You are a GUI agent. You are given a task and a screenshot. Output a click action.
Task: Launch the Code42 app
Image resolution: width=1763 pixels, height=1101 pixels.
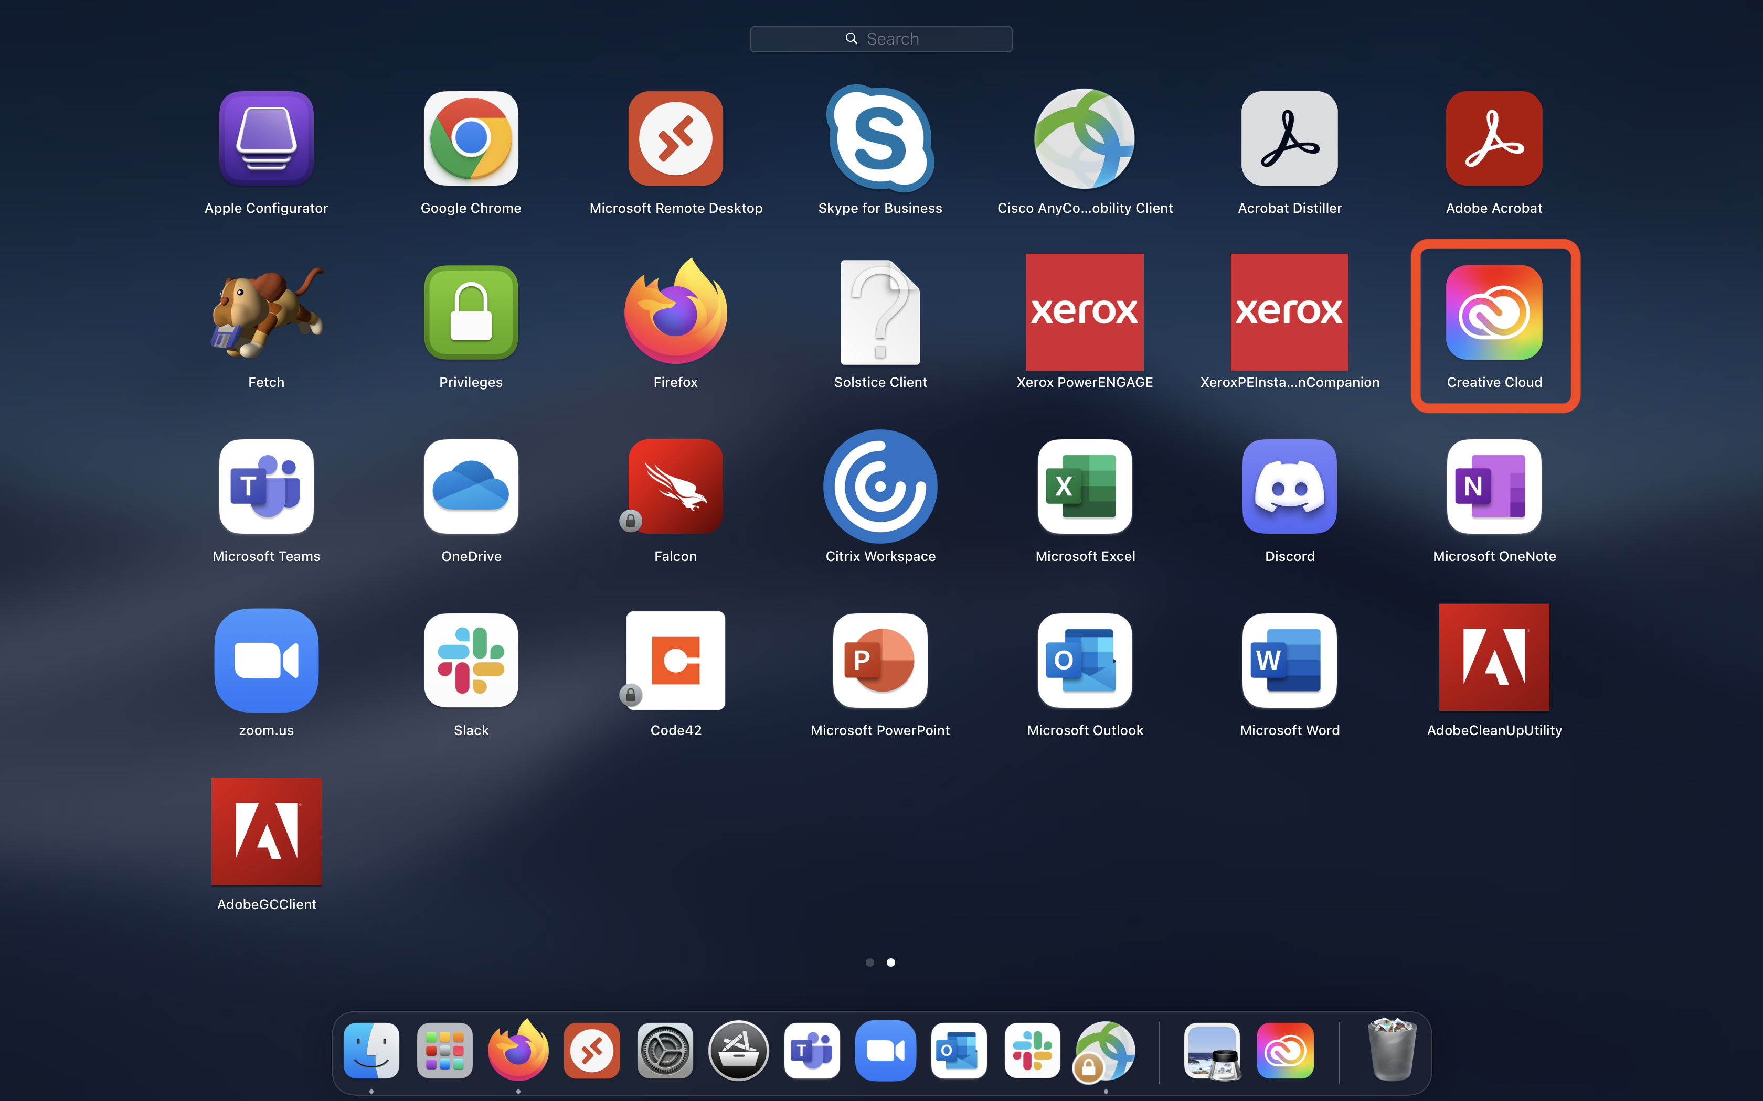(675, 661)
